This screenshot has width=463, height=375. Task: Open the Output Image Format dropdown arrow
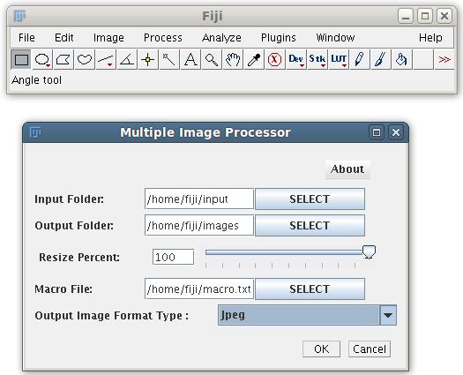388,315
